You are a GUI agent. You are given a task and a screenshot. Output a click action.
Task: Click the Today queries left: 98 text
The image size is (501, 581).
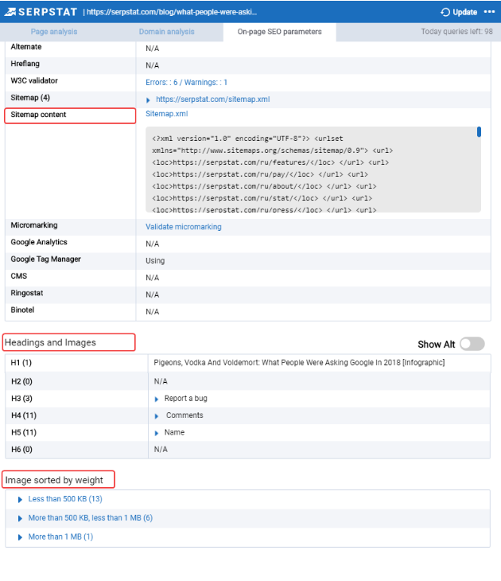coord(456,32)
